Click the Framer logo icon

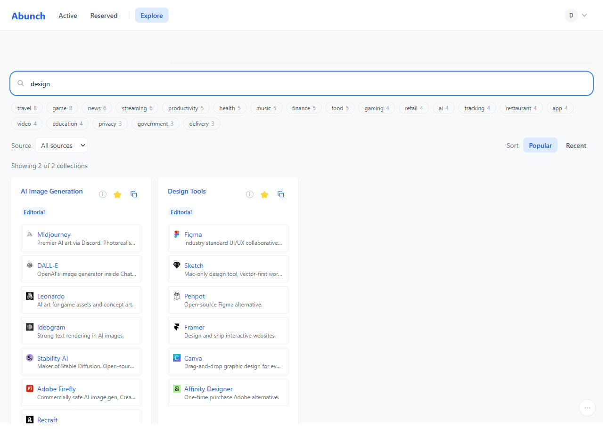click(177, 327)
